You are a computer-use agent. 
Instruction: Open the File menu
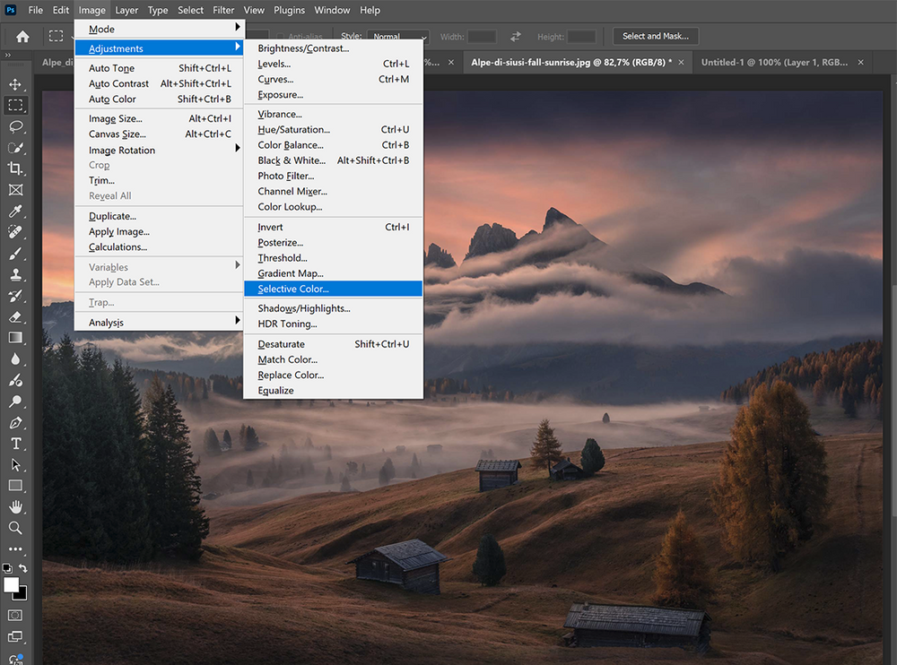click(x=36, y=10)
